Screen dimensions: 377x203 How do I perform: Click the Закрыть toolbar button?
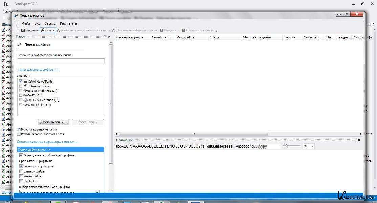[30, 30]
